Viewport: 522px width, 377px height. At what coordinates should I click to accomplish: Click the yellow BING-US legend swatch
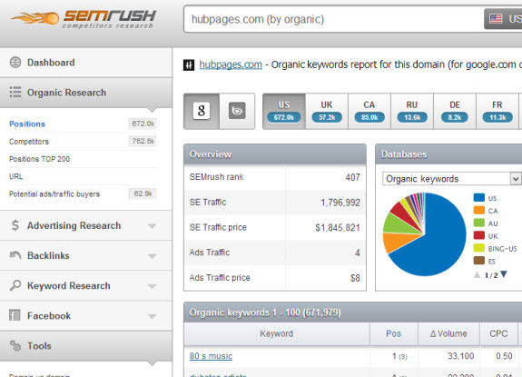[x=479, y=248]
